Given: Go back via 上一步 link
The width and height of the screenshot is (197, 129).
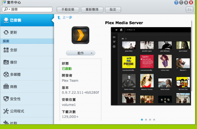Looking at the screenshot, I should click(67, 17).
